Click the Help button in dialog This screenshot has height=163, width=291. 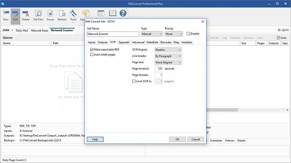click(95, 139)
